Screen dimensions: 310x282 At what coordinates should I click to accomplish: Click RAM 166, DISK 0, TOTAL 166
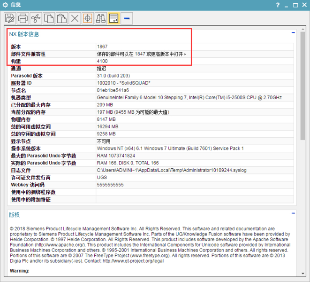coord(128,163)
